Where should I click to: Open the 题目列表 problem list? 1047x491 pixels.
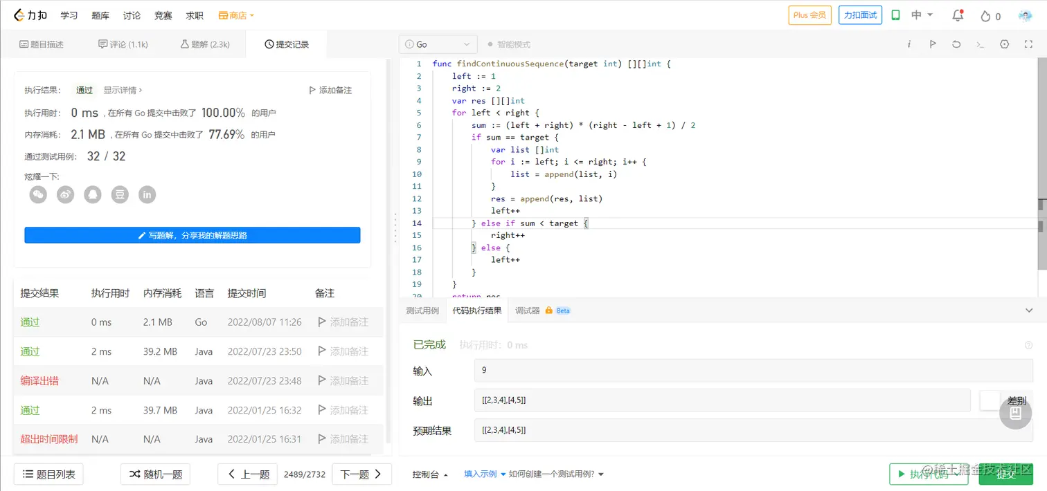click(48, 474)
